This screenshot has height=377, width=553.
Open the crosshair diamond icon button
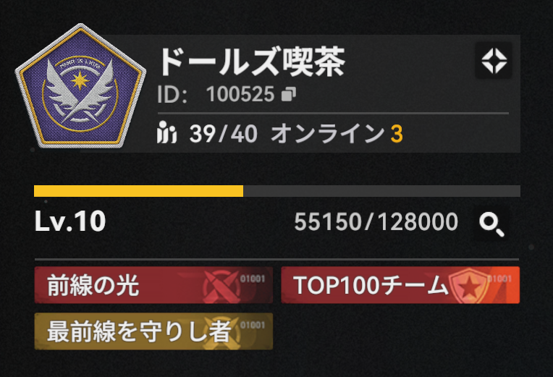[494, 61]
